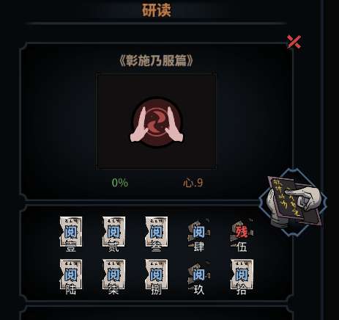Click the 0% reading progress value
Screen dimensions: 339x320
click(x=120, y=183)
